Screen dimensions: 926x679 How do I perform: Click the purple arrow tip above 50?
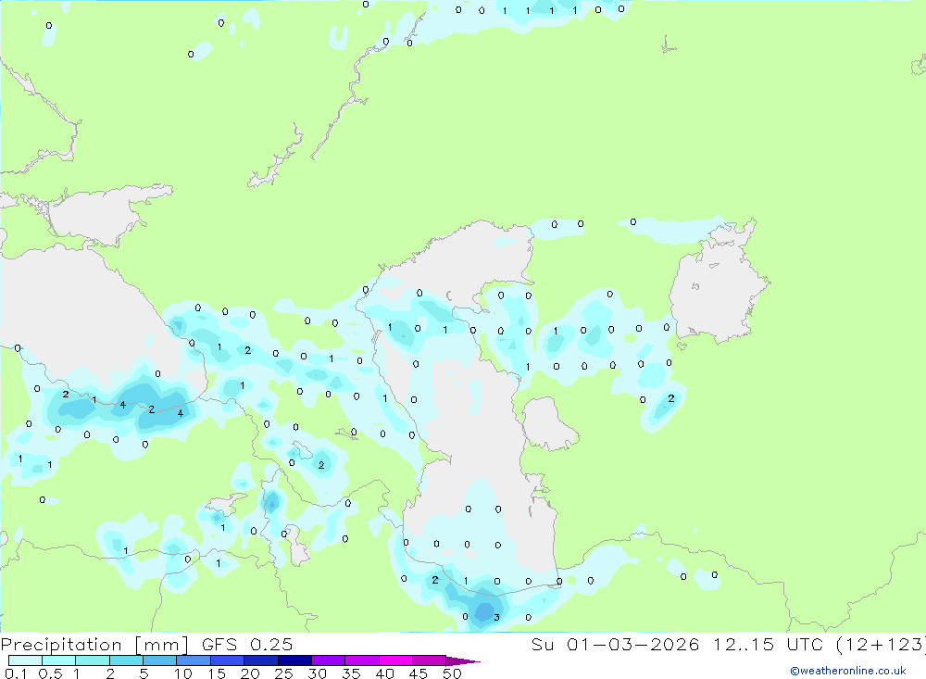(x=463, y=660)
